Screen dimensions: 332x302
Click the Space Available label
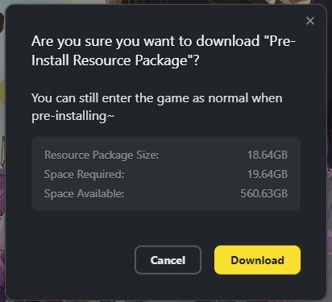point(84,193)
